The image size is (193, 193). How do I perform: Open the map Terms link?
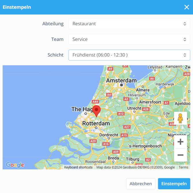click(183, 167)
